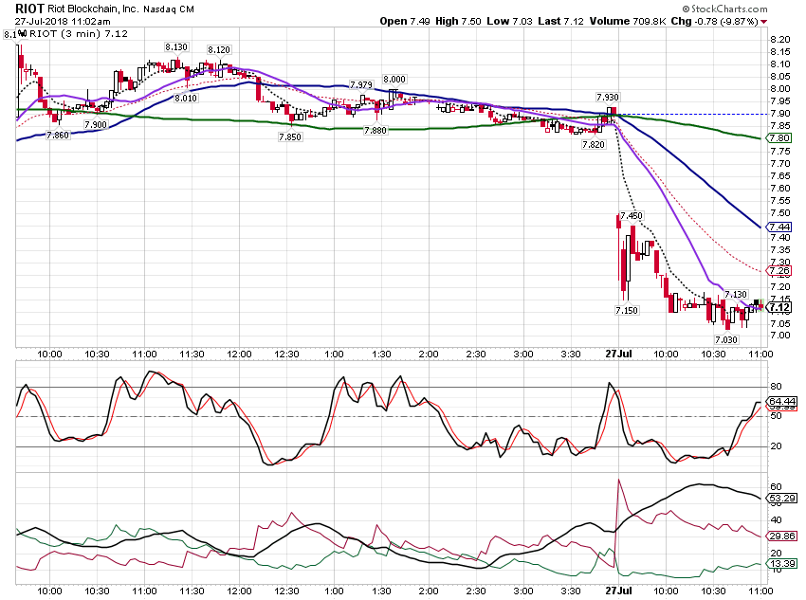The width and height of the screenshot is (806, 600).
Task: Click the 7.979 price label
Action: click(x=361, y=84)
